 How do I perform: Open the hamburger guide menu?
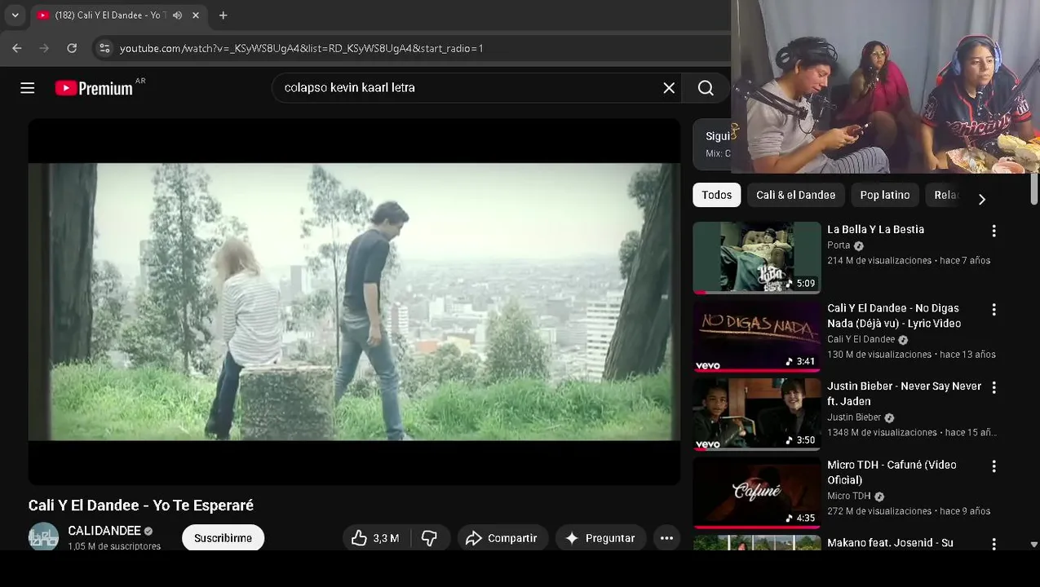point(28,88)
